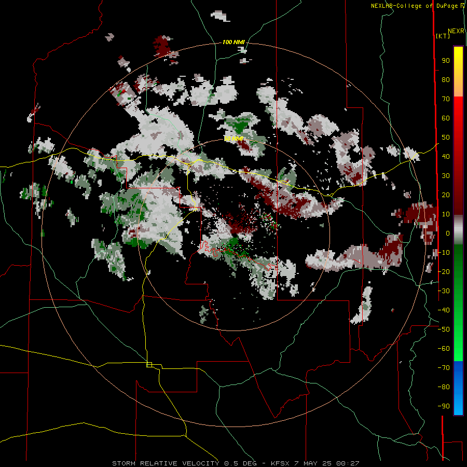This screenshot has width=467, height=467.
Task: Click the 0 value on the velocity scale
Action: coord(447,233)
